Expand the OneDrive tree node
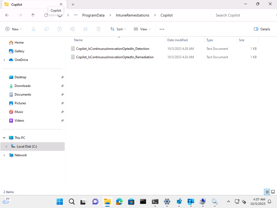The height and width of the screenshot is (208, 277). pos(4,60)
